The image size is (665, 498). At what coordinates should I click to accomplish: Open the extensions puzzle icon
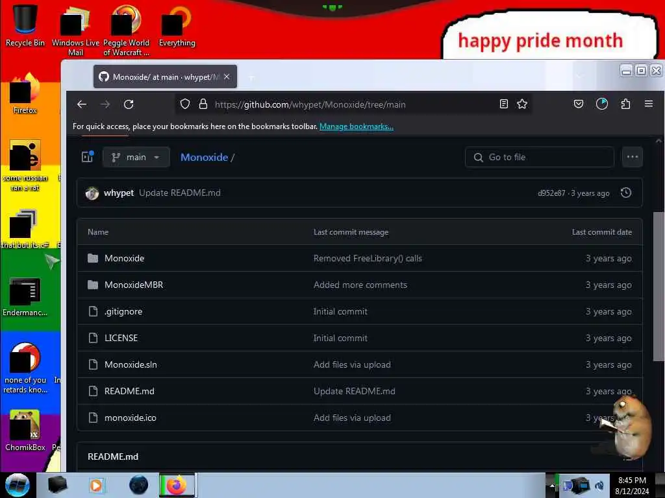click(625, 104)
